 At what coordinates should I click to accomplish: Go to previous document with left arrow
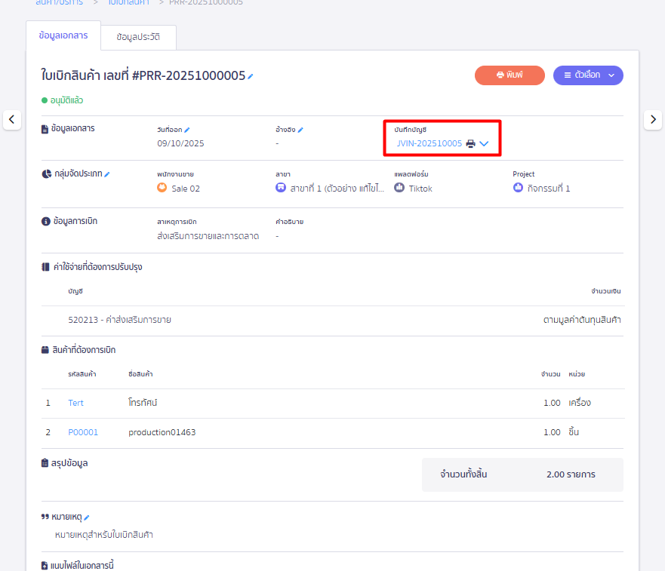click(12, 119)
